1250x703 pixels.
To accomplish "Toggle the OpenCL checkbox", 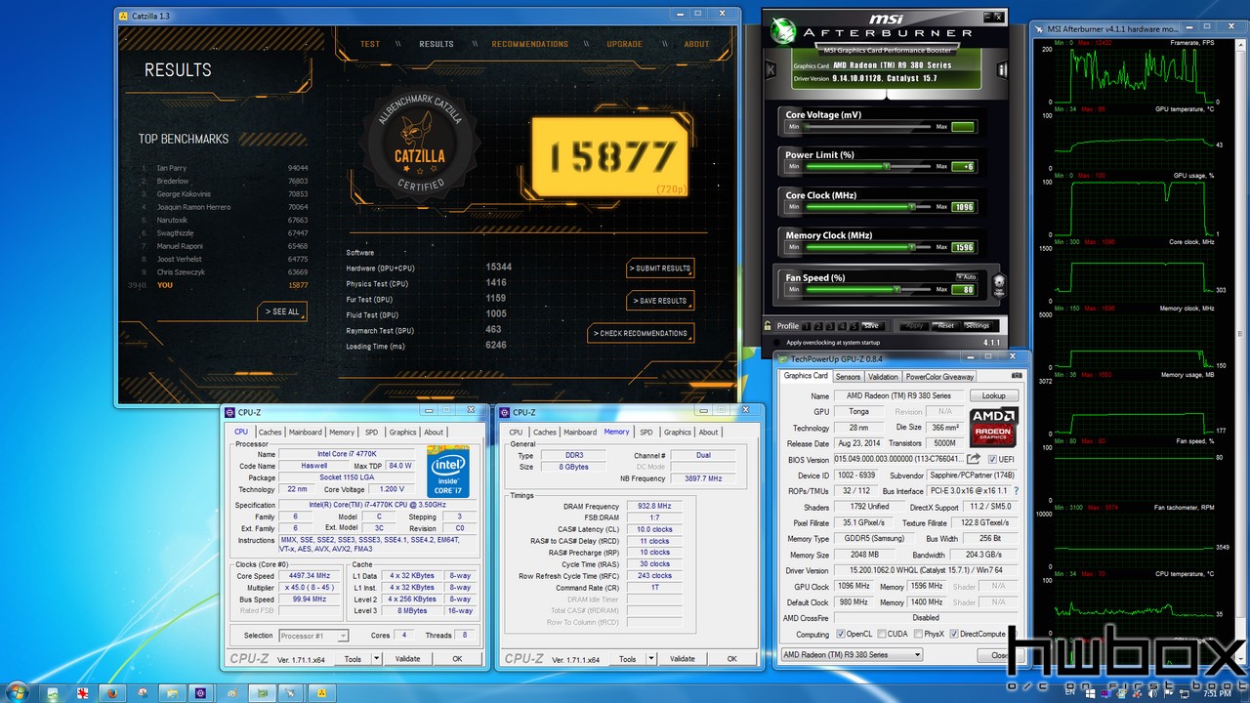I will 841,634.
